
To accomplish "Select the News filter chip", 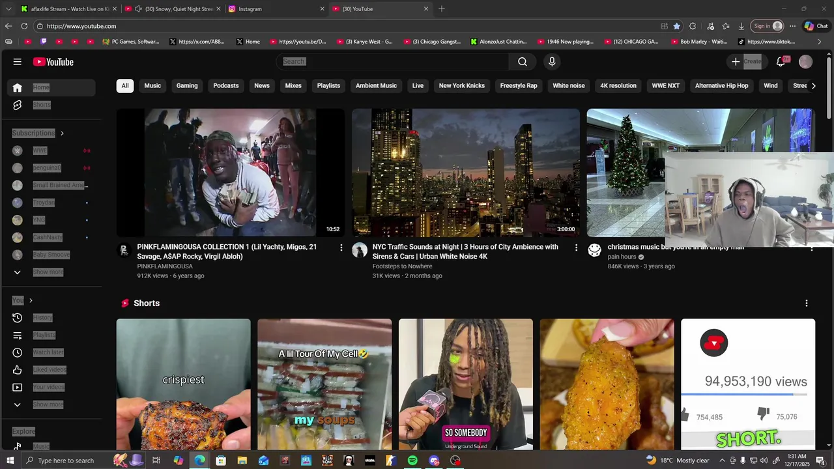I will pyautogui.click(x=262, y=85).
